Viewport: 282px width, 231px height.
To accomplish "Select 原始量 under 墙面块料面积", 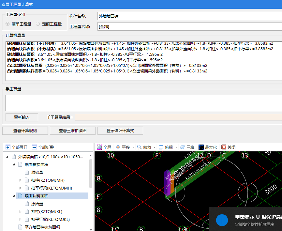I will click(37, 204).
